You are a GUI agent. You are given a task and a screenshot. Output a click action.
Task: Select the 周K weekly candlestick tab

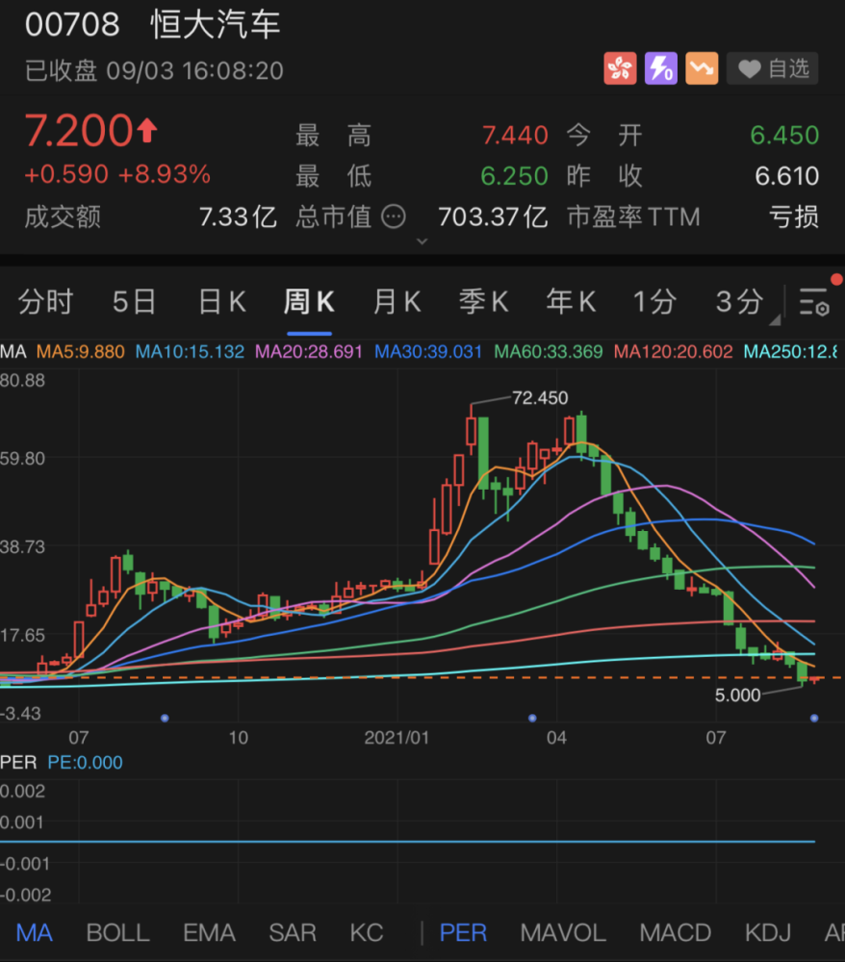pyautogui.click(x=309, y=302)
